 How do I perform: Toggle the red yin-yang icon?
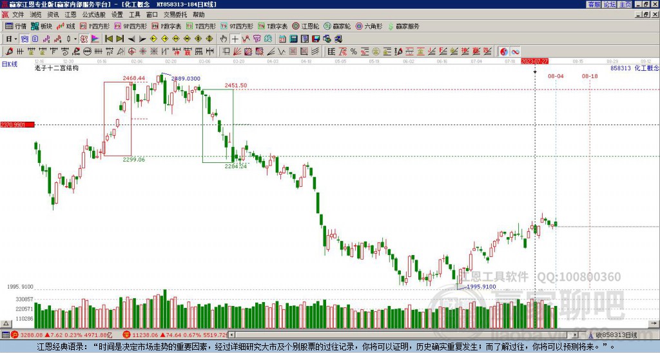click(x=503, y=52)
